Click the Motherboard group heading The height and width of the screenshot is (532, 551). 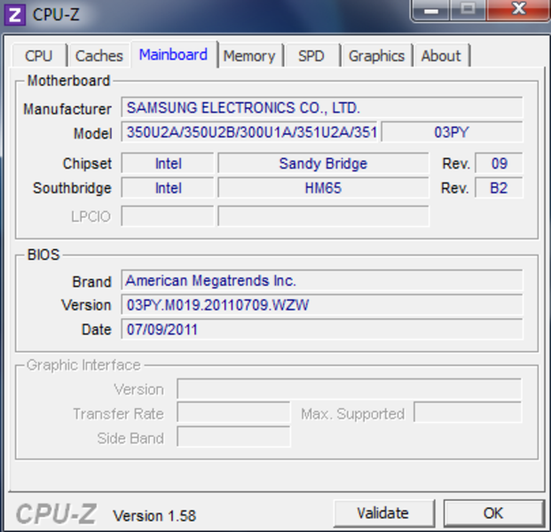click(69, 81)
